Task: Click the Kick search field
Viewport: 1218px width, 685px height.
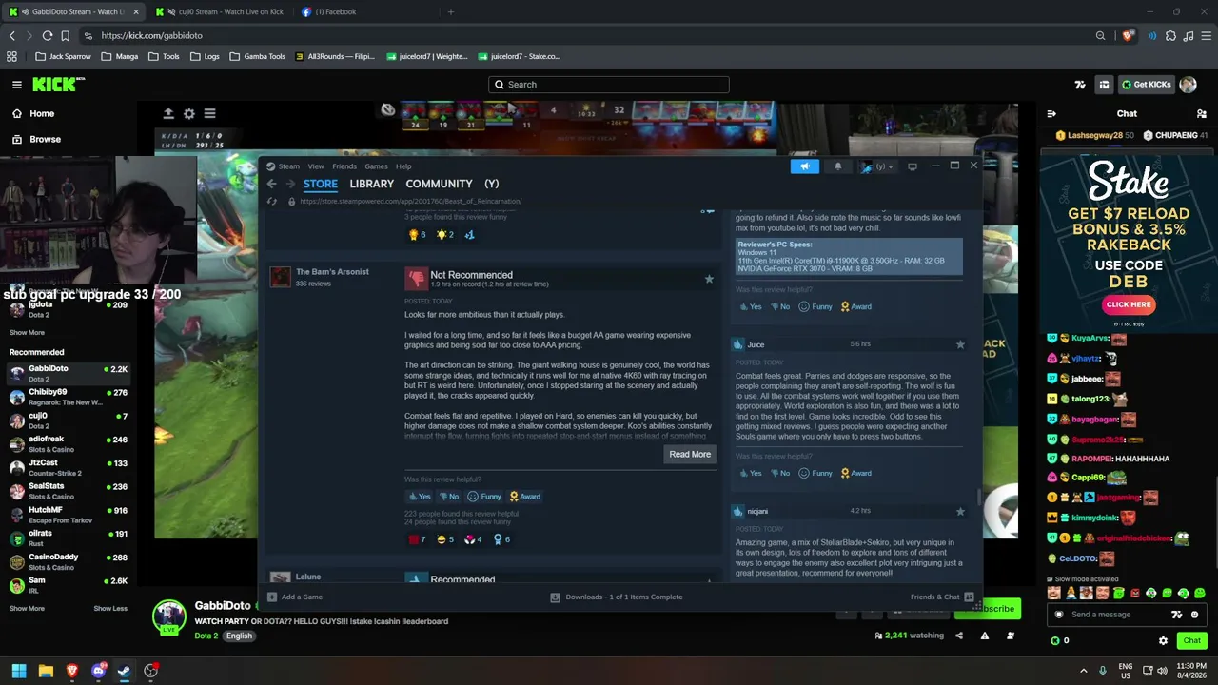Action: click(609, 85)
